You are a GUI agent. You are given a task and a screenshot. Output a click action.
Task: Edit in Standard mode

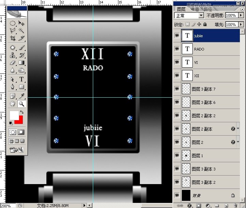[13, 132]
